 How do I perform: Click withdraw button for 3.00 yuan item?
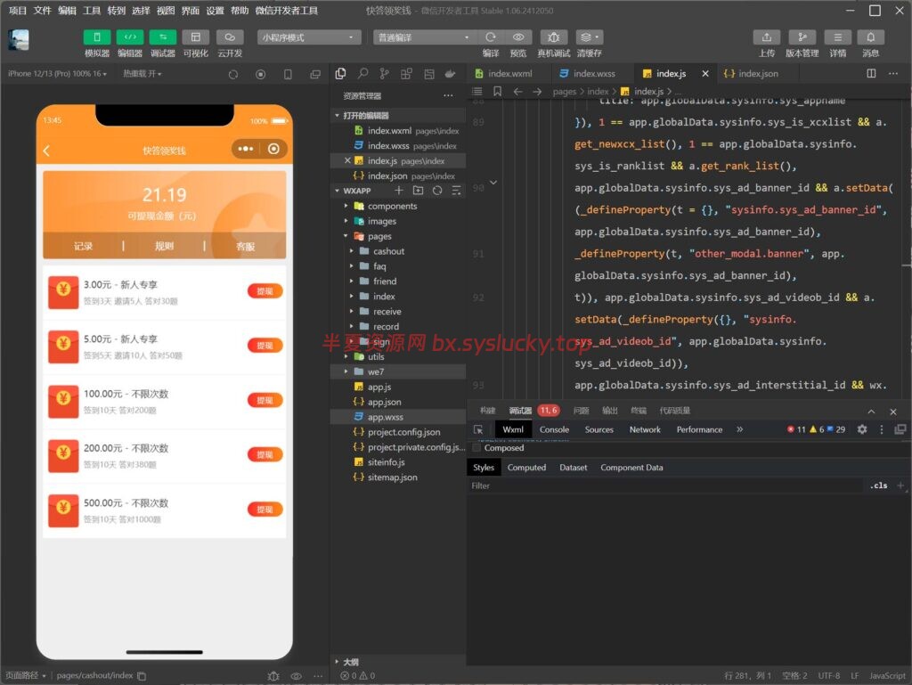265,291
